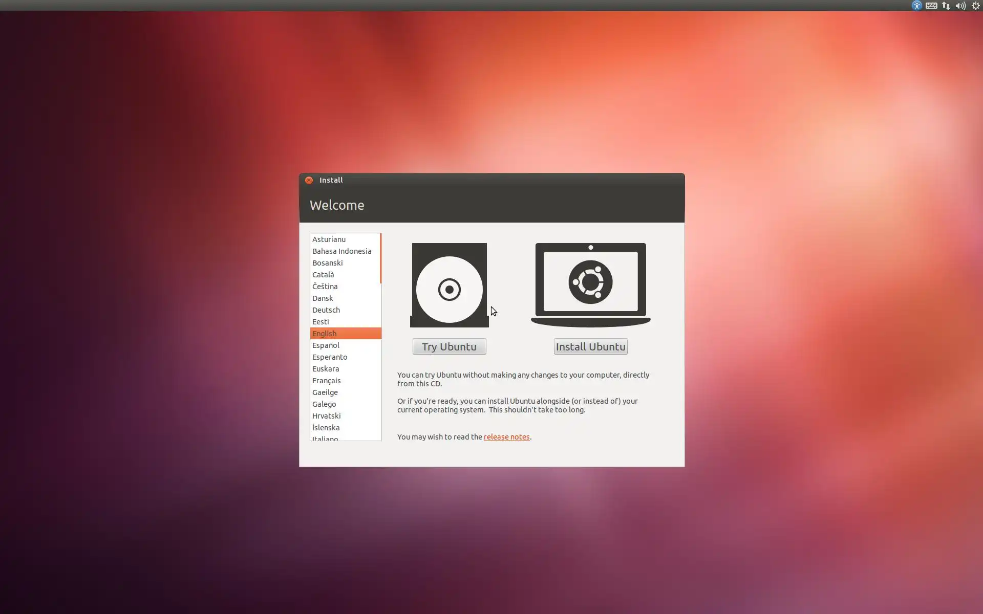Image resolution: width=983 pixels, height=614 pixels.
Task: Open the release notes link
Action: pyautogui.click(x=506, y=437)
